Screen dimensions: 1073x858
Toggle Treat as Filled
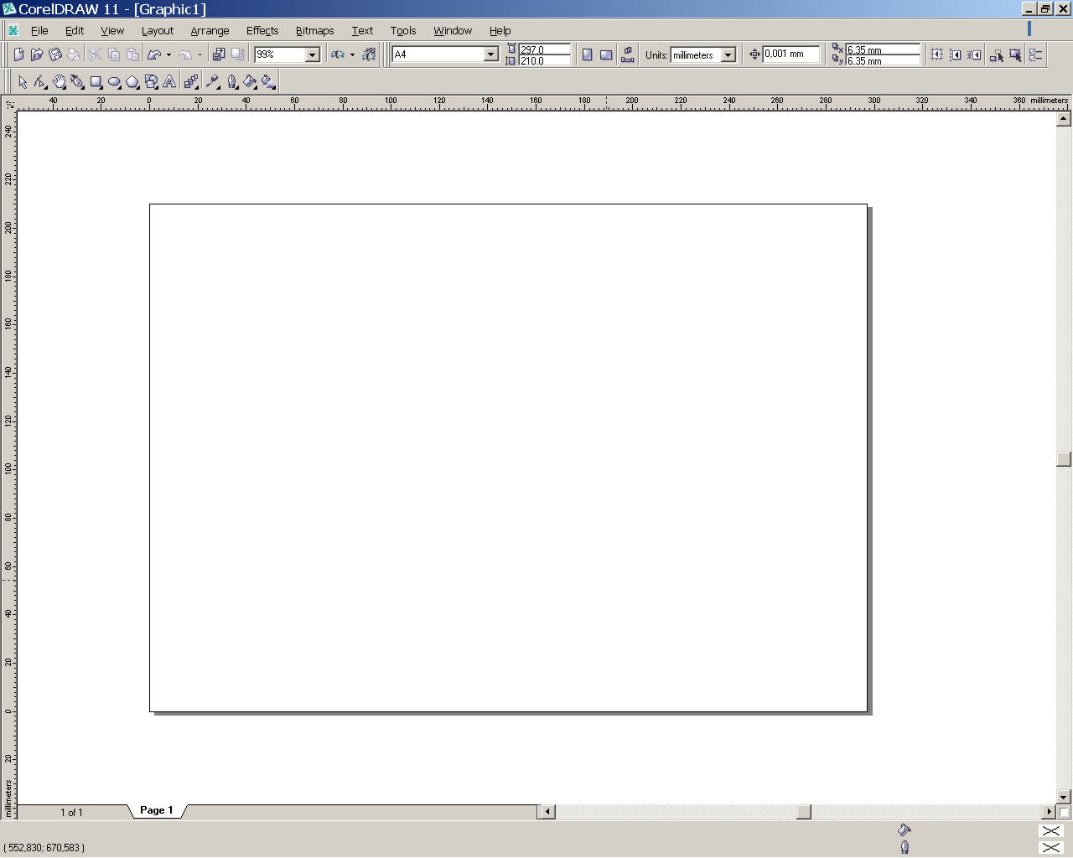[x=1015, y=54]
